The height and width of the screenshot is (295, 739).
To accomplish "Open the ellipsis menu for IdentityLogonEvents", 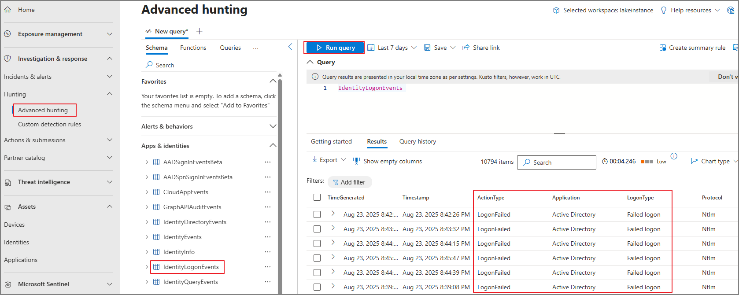I will click(268, 267).
